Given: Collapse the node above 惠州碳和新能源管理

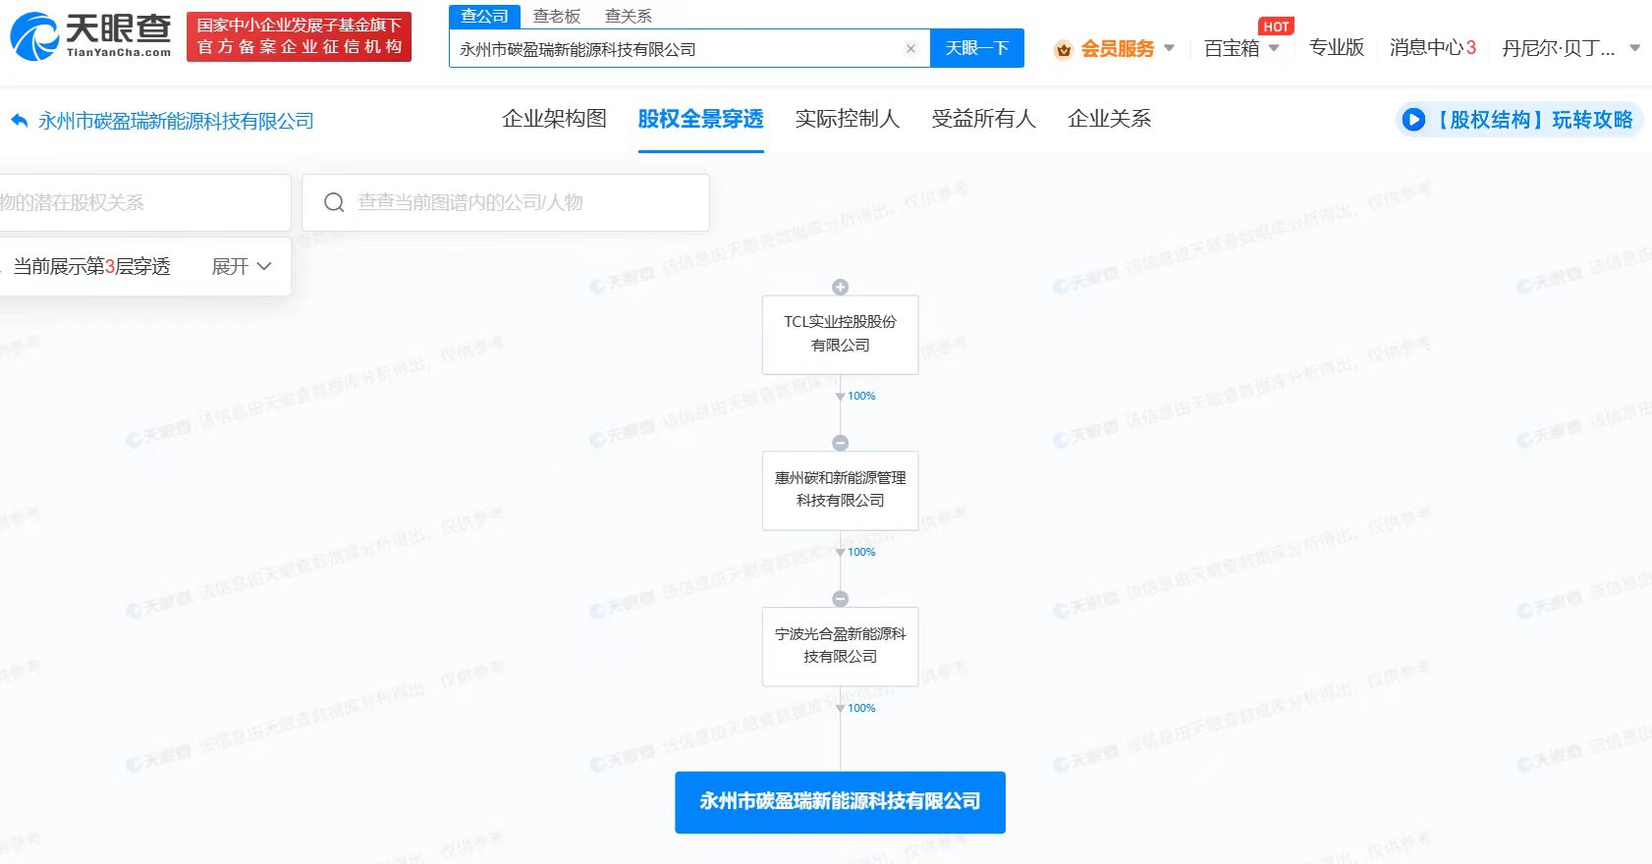Looking at the screenshot, I should click(840, 443).
